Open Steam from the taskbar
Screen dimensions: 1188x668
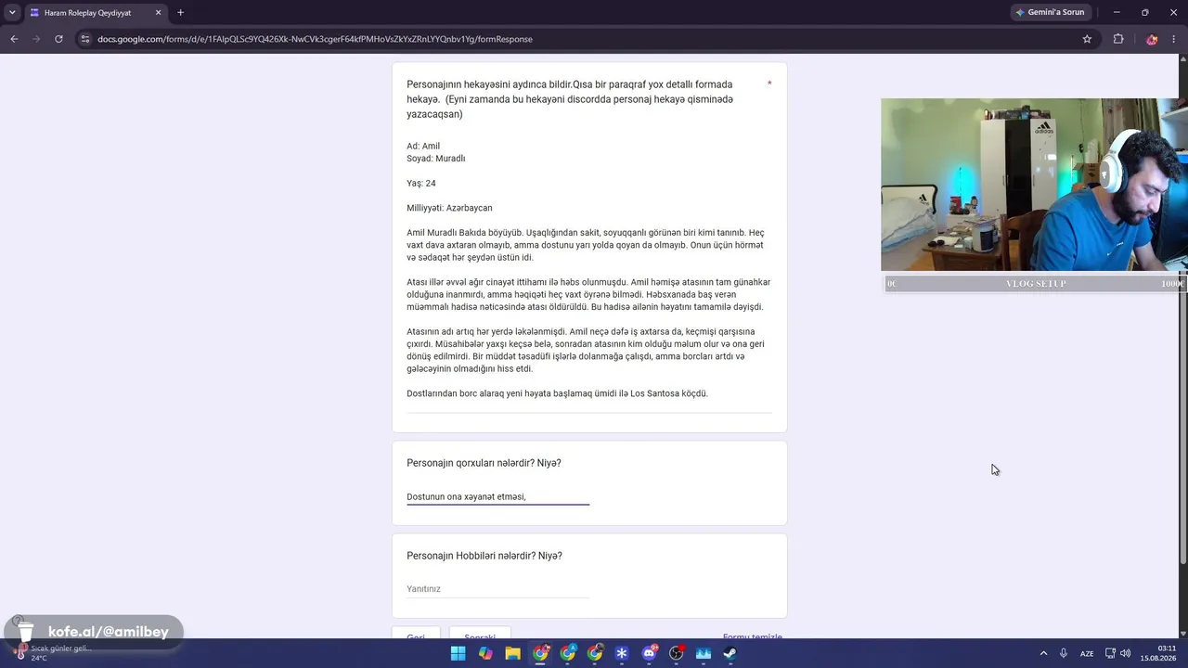click(730, 653)
